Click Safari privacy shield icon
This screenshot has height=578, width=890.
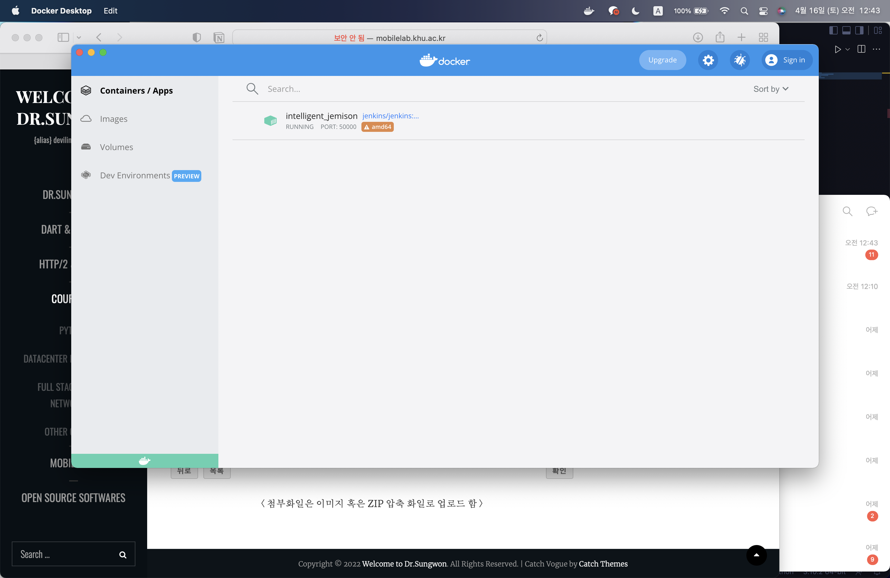coord(197,37)
